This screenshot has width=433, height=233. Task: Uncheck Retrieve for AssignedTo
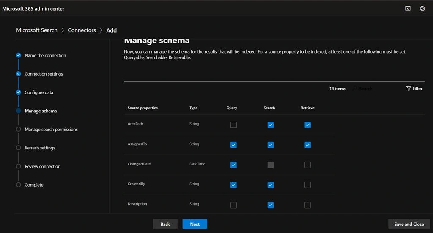(308, 145)
